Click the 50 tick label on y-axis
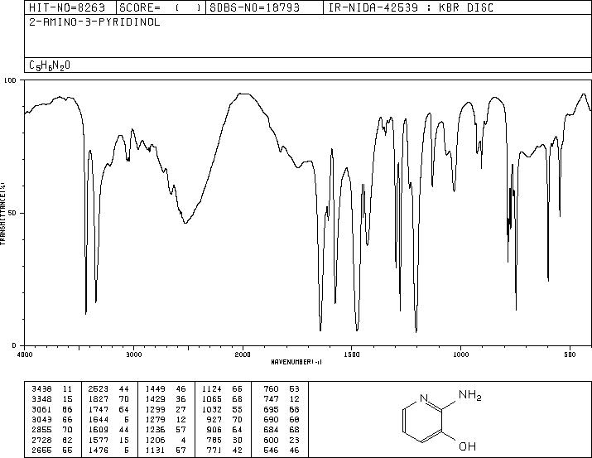This screenshot has width=592, height=458. click(13, 213)
